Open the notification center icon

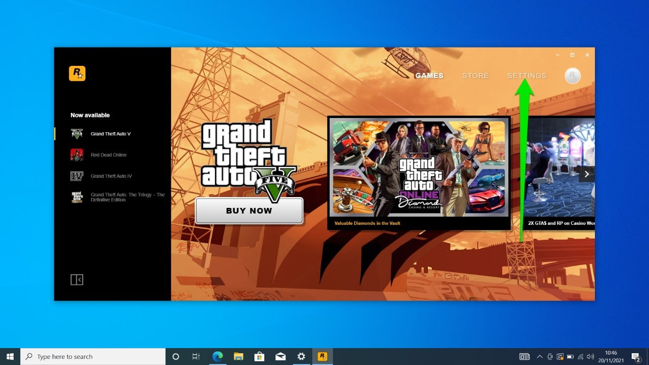(x=636, y=357)
